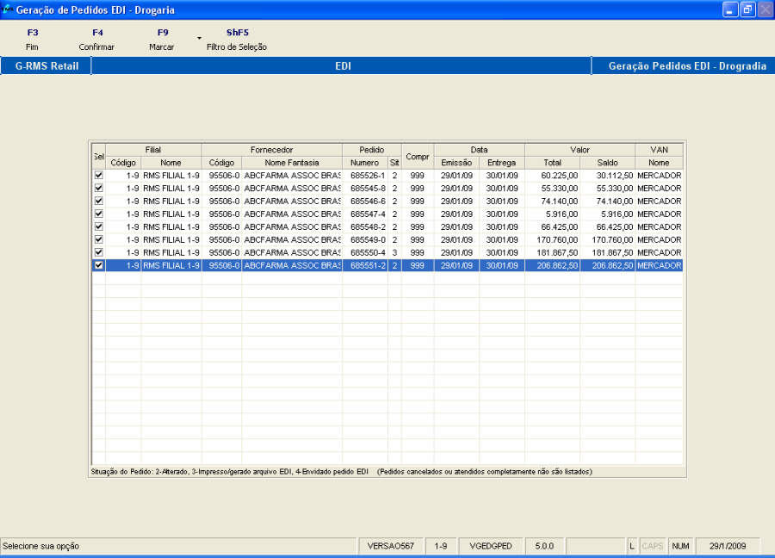The image size is (775, 558).
Task: Click the F9 Marcar toolbar button
Action: coord(162,40)
